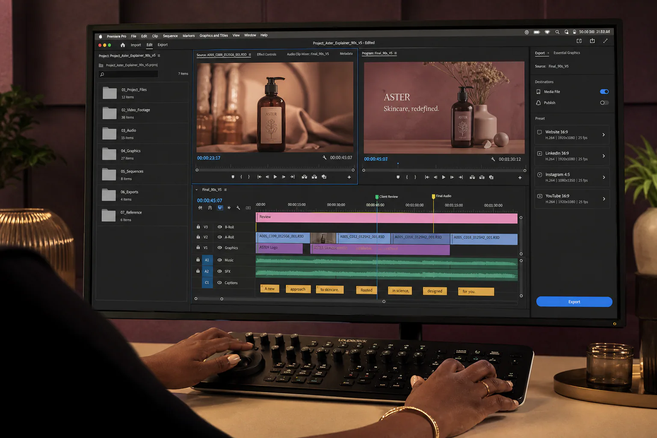Toggle Linked Selection icon in timeline
Viewport: 657px width, 438px height.
(220, 208)
